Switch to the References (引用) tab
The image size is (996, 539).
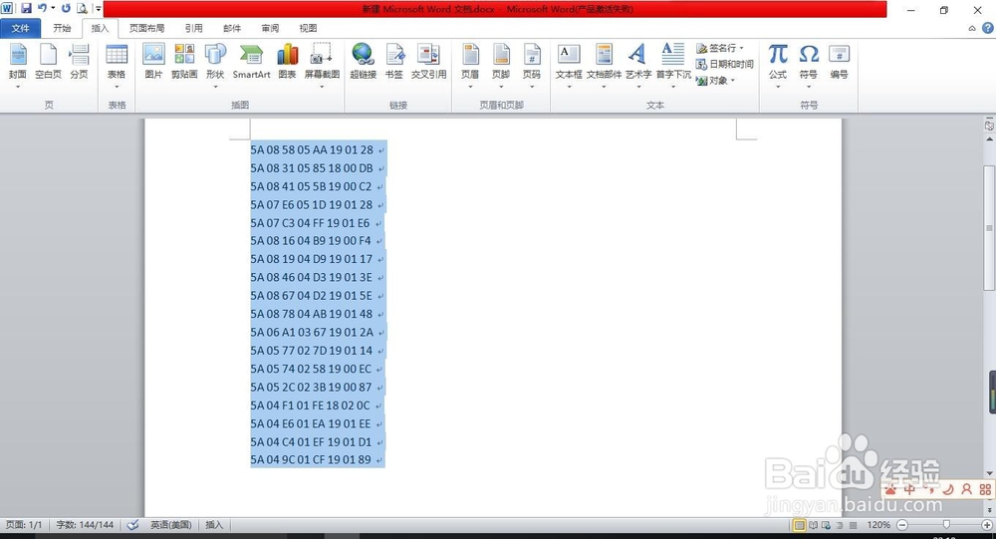[x=194, y=28]
